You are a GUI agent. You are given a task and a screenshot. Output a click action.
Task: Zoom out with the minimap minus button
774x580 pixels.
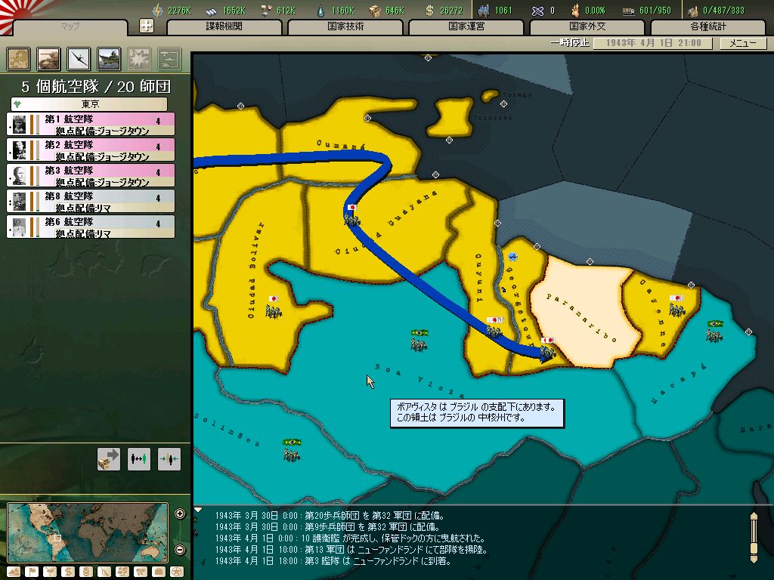pyautogui.click(x=180, y=549)
